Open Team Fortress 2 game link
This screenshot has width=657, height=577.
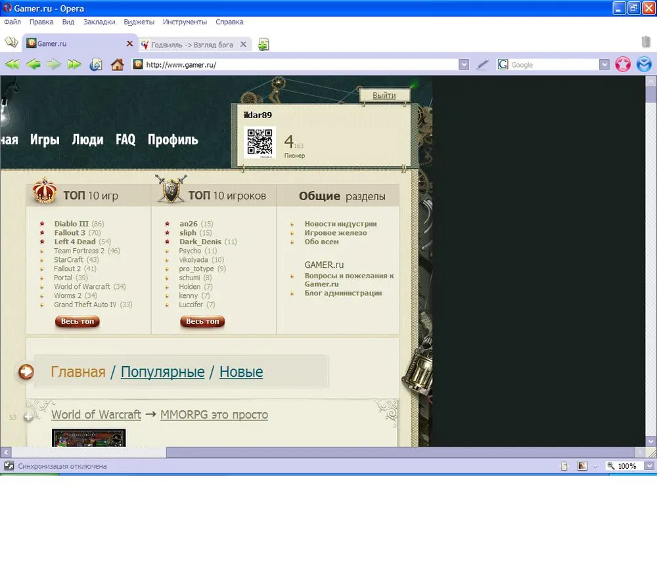click(x=79, y=250)
